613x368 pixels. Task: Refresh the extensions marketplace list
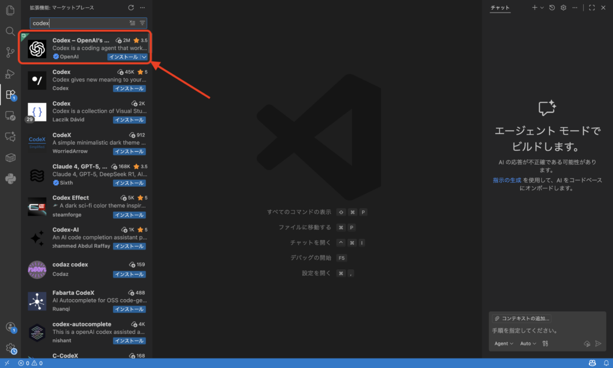click(x=131, y=8)
